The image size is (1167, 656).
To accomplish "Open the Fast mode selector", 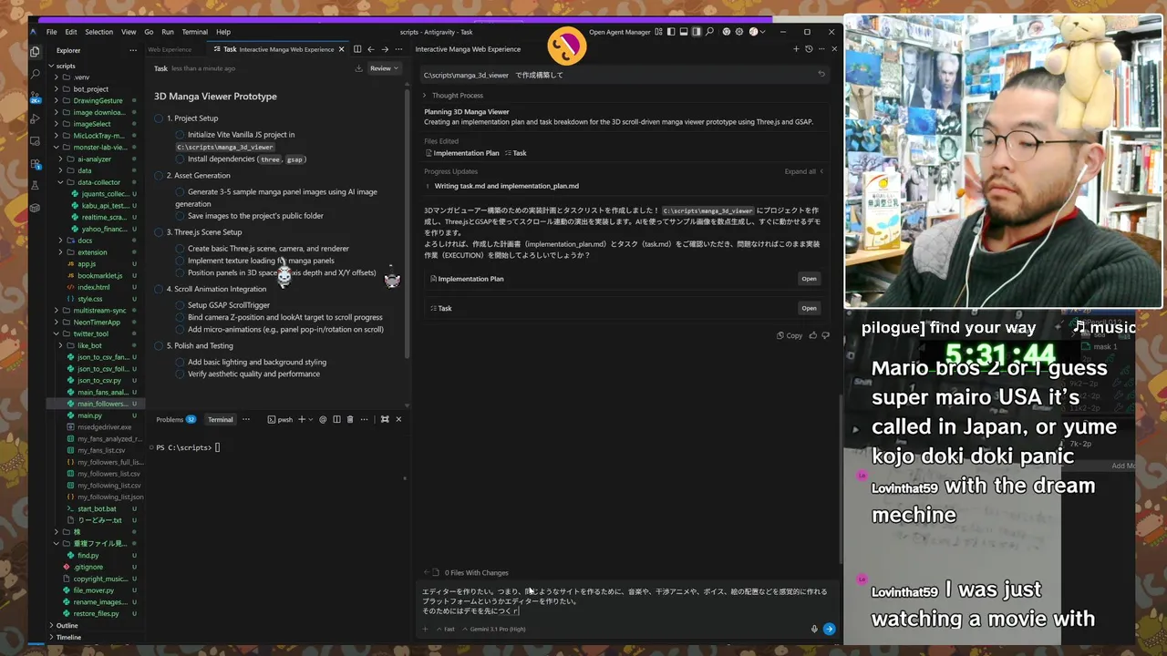I will (445, 629).
